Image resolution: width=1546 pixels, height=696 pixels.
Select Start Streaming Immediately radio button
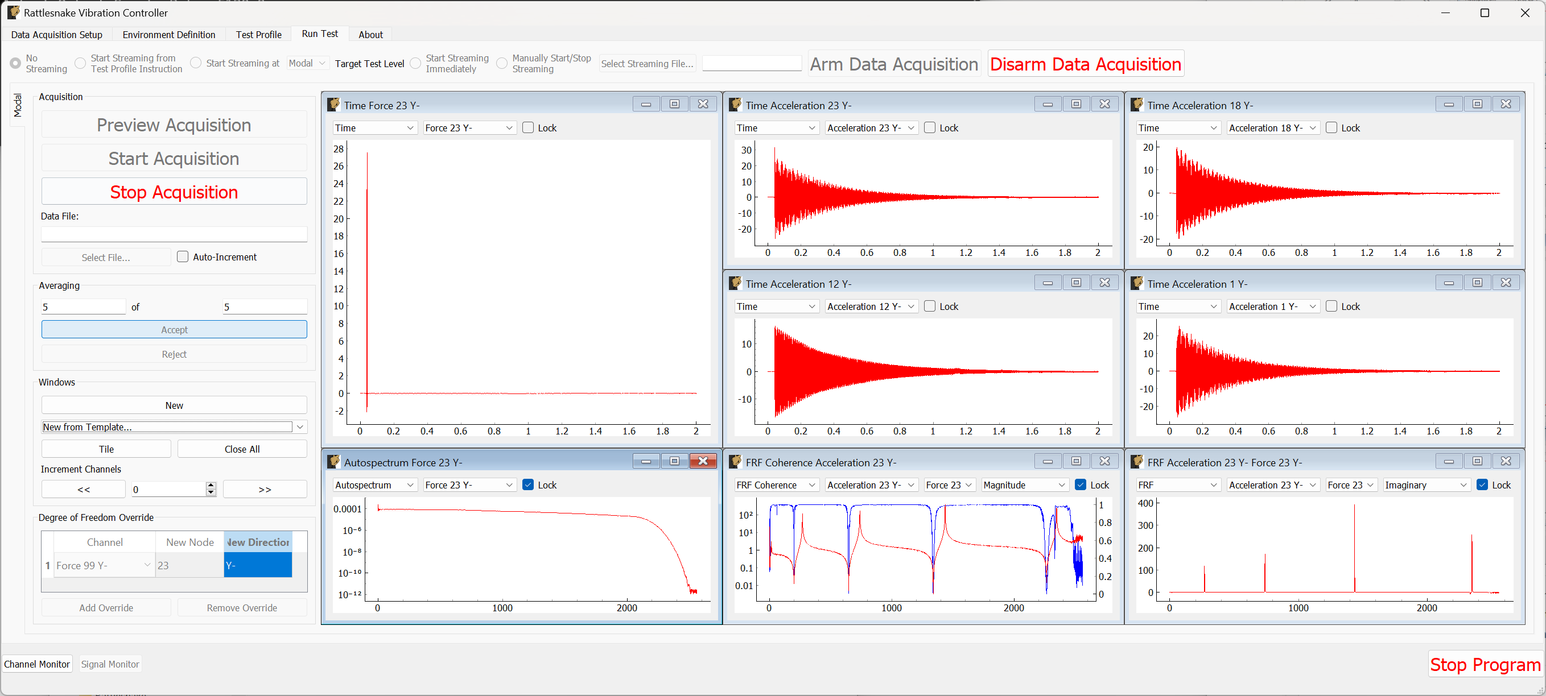415,64
